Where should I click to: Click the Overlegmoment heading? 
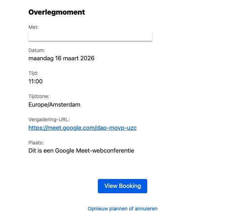click(57, 12)
